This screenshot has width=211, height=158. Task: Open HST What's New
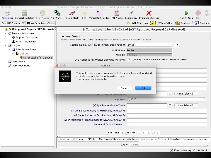point(161,23)
